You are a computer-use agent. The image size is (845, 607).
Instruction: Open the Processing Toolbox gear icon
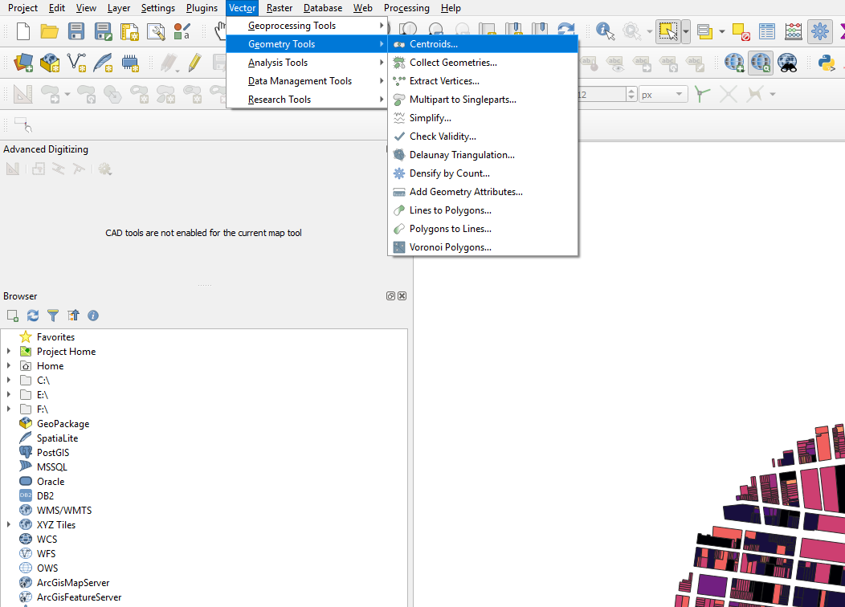pos(819,31)
